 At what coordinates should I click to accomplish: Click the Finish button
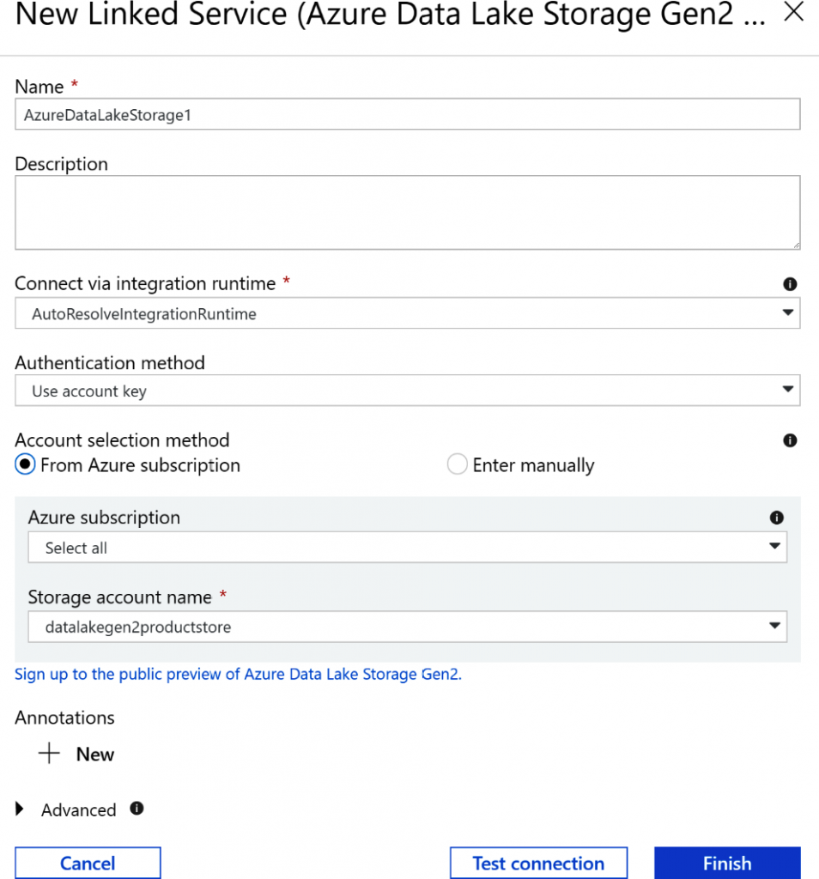pos(727,863)
